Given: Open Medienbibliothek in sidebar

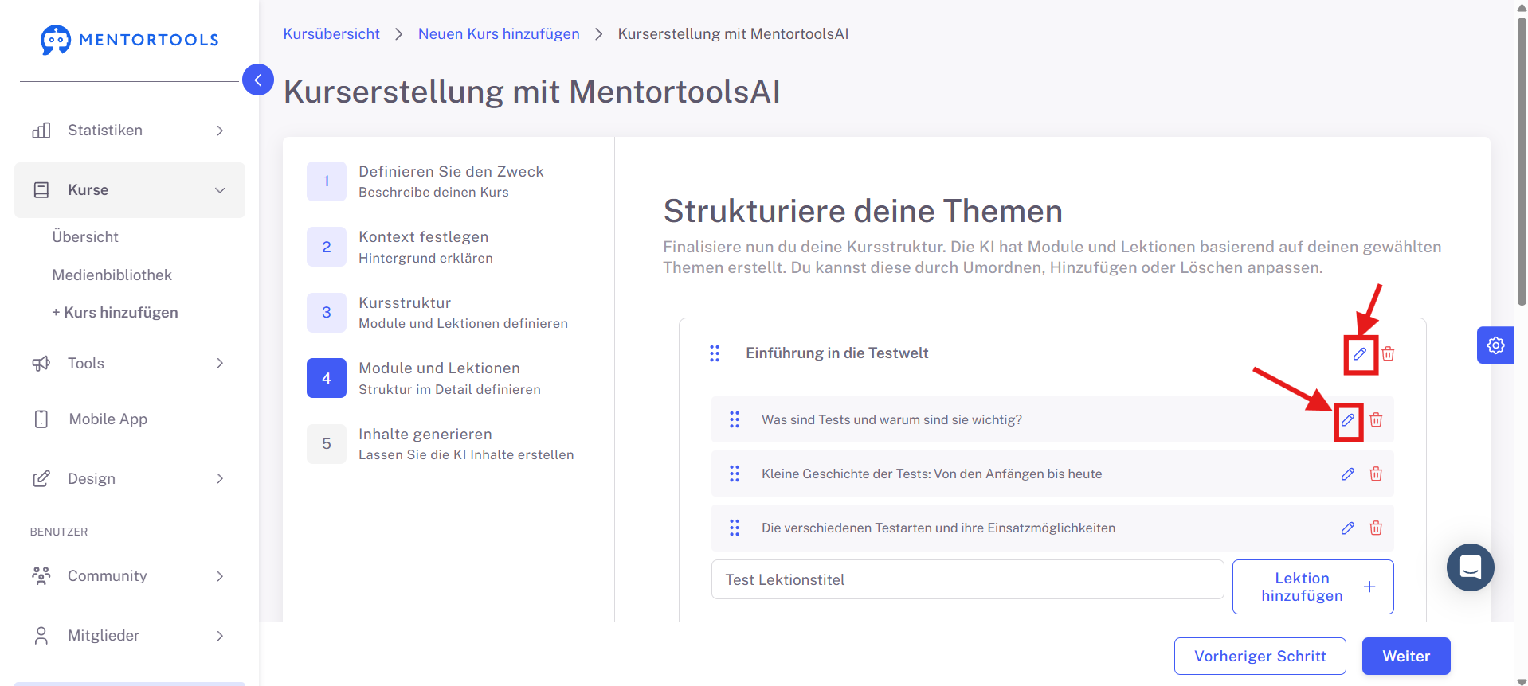Looking at the screenshot, I should click(x=112, y=275).
